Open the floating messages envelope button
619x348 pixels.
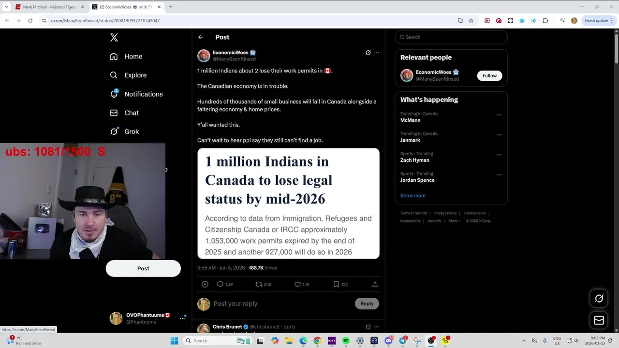[x=599, y=320]
